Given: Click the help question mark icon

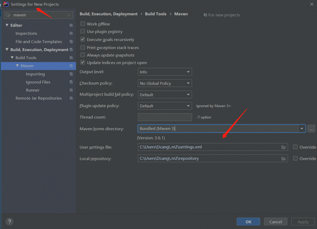Looking at the screenshot, I should click(x=10, y=221).
